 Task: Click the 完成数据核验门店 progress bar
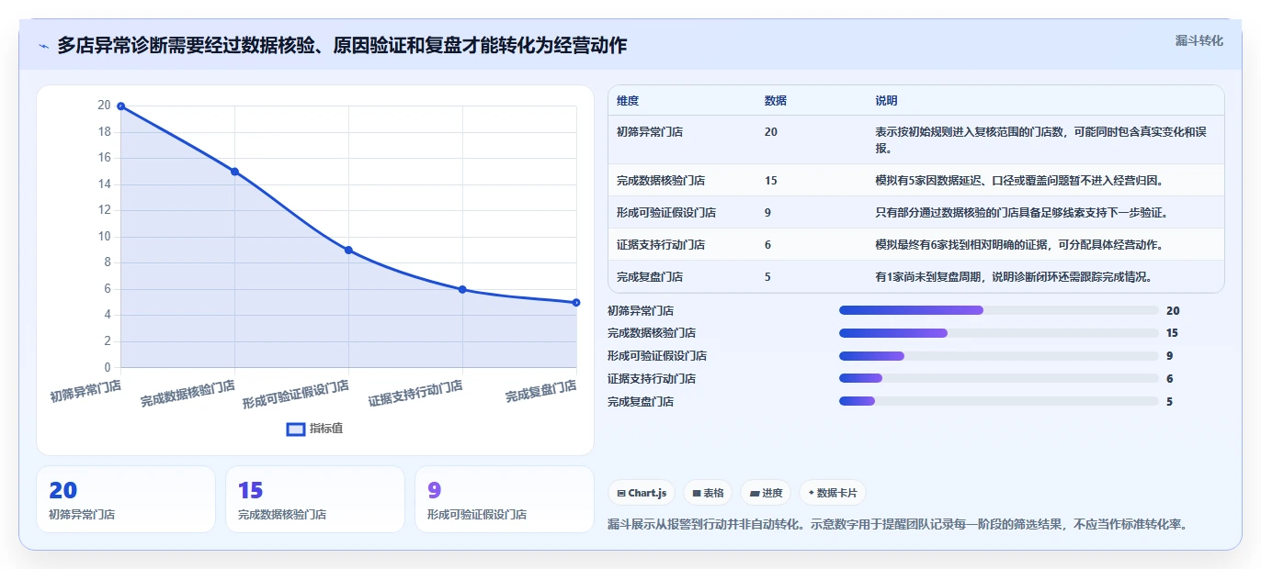(x=998, y=333)
